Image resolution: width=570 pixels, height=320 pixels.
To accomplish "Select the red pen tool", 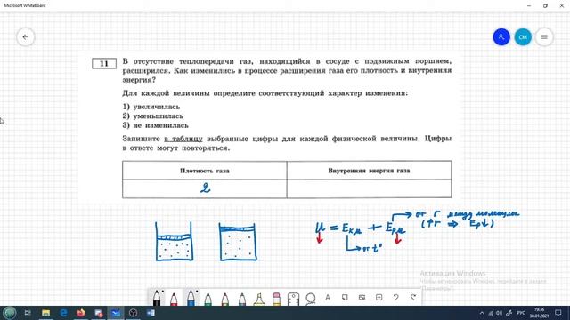I will (x=174, y=299).
